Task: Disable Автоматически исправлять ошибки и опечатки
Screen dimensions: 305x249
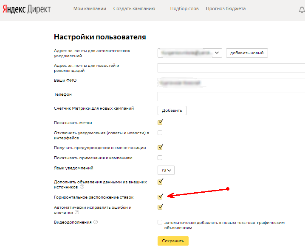Action: coord(160,207)
